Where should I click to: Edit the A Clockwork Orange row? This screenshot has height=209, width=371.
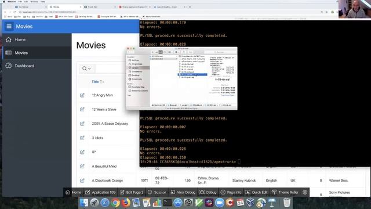[x=82, y=181]
